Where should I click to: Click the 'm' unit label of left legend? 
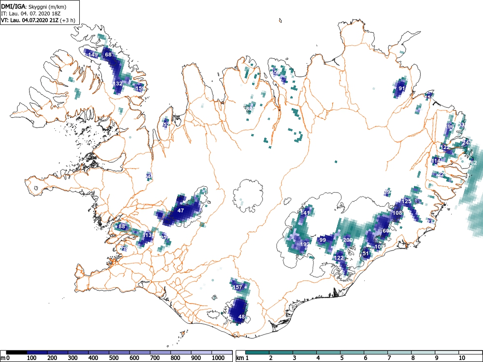[x=3, y=358]
